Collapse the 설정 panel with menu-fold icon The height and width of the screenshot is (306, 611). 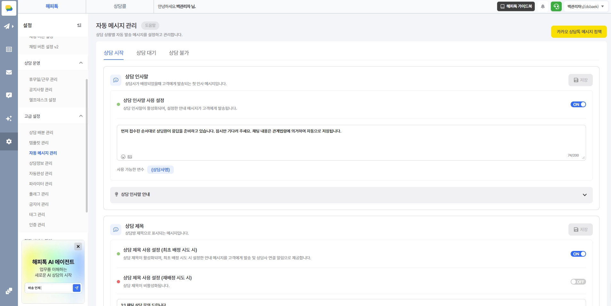(79, 25)
